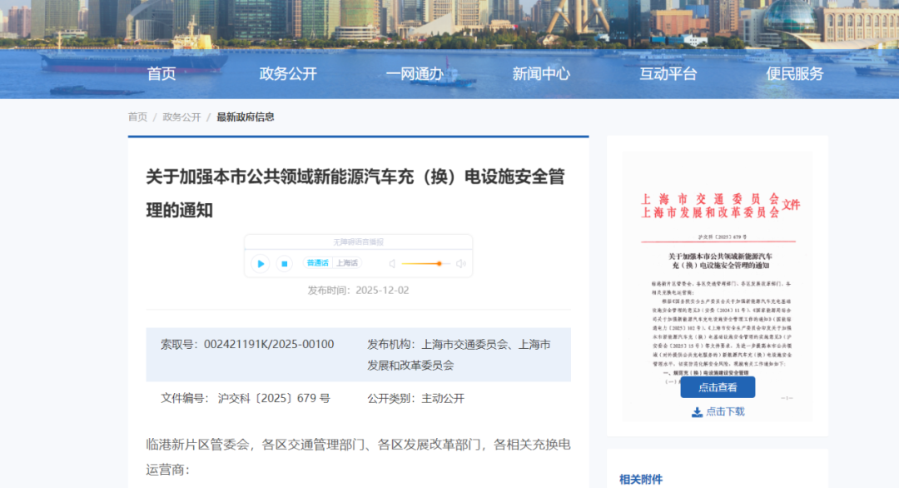Open the 互动平台 navigation menu
899x488 pixels.
(668, 73)
